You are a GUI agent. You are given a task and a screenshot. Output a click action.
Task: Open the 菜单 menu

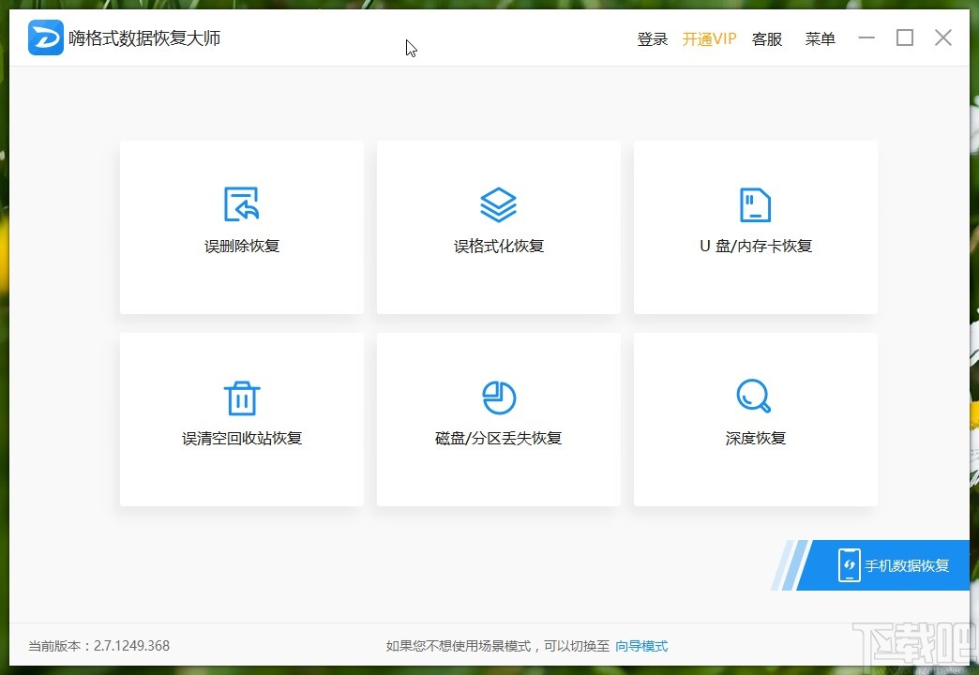click(x=820, y=38)
